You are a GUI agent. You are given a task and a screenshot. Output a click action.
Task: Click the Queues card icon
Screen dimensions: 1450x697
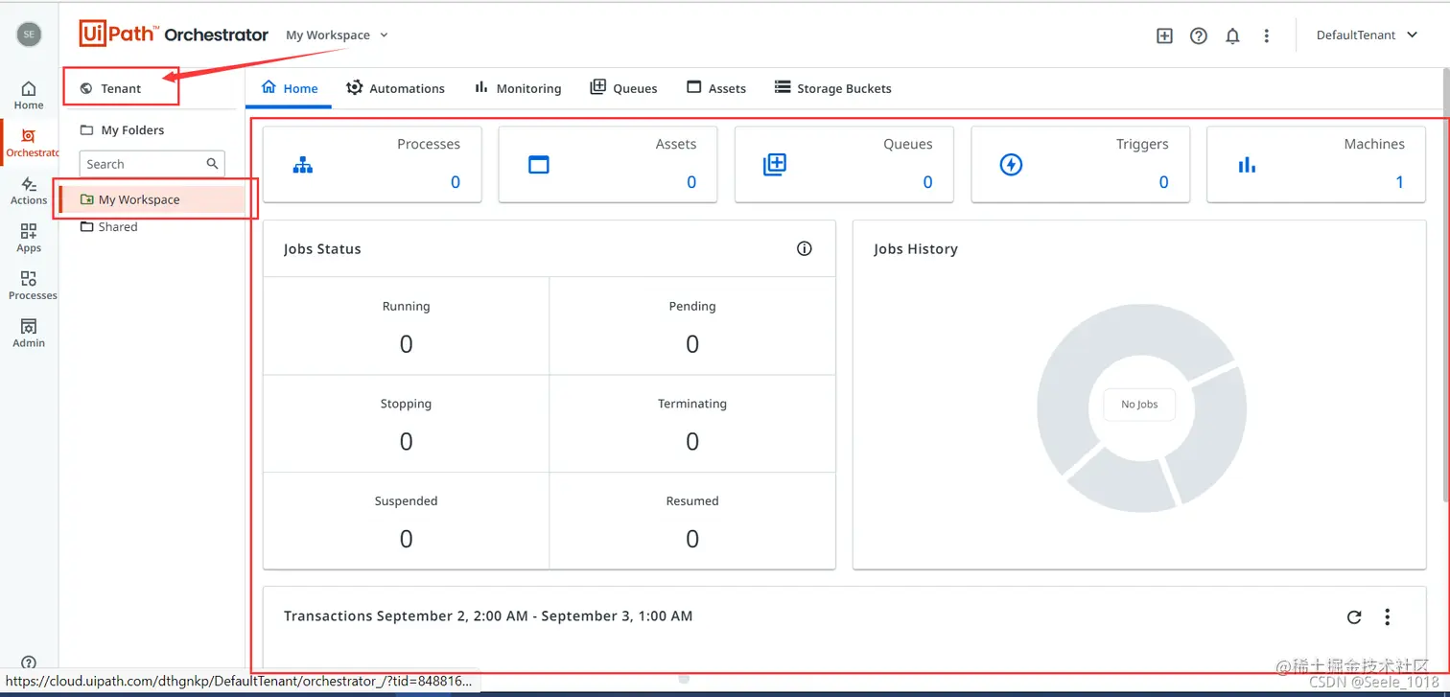coord(775,165)
